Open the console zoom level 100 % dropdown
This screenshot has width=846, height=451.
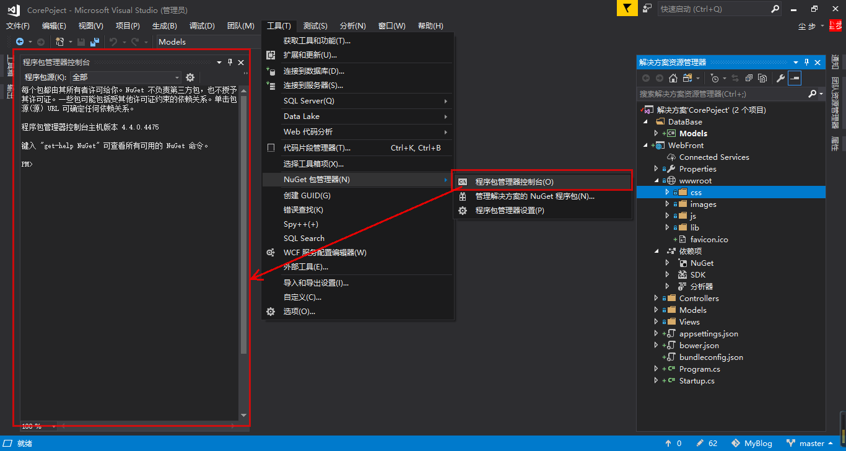point(38,426)
